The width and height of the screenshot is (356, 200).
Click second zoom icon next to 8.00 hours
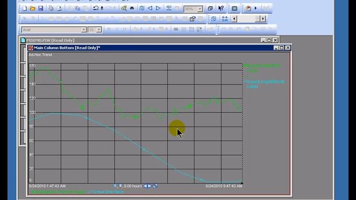(x=121, y=186)
